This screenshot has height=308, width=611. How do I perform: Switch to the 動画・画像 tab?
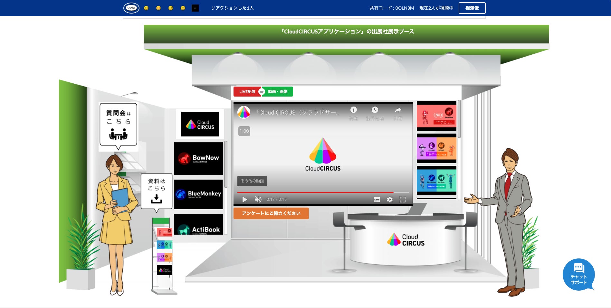coord(278,92)
